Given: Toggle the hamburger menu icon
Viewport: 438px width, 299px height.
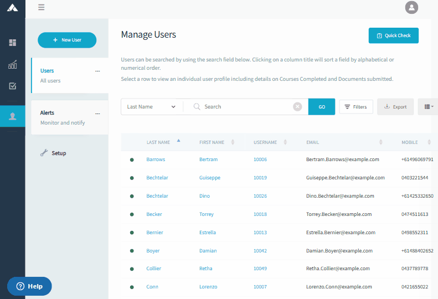Looking at the screenshot, I should [x=42, y=7].
